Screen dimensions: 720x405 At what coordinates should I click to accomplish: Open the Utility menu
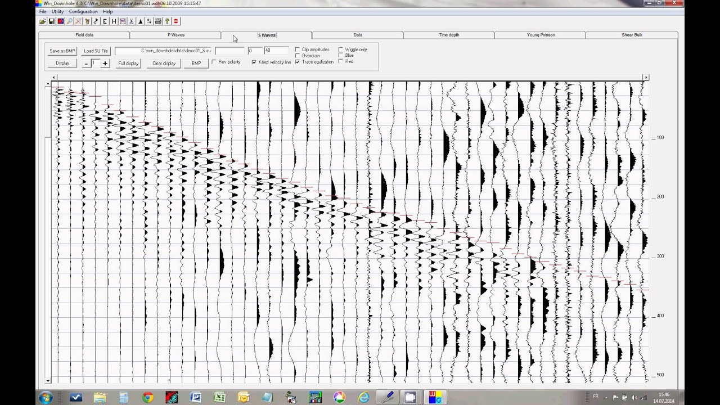(x=57, y=11)
